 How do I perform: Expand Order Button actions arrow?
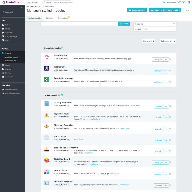pos(166,60)
